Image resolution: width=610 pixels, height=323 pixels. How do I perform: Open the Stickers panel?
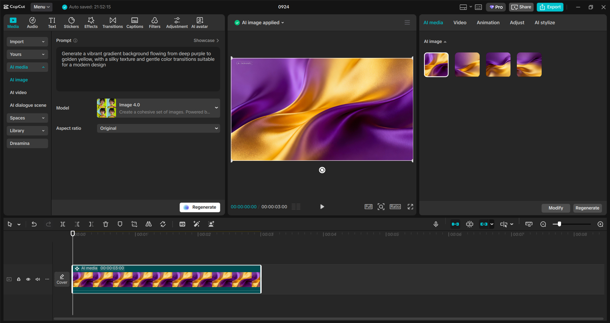71,22
